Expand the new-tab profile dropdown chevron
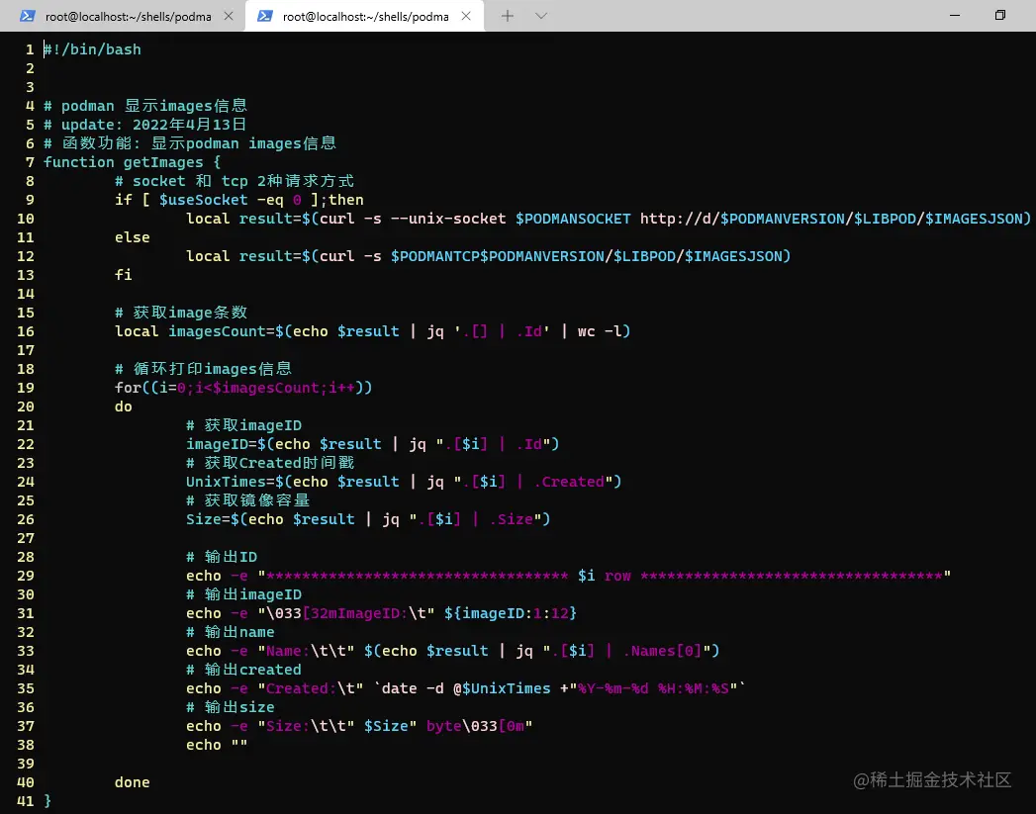The width and height of the screenshot is (1036, 814). click(541, 16)
